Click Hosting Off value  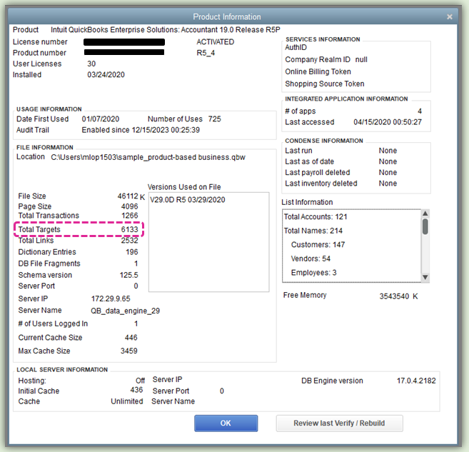tap(141, 381)
